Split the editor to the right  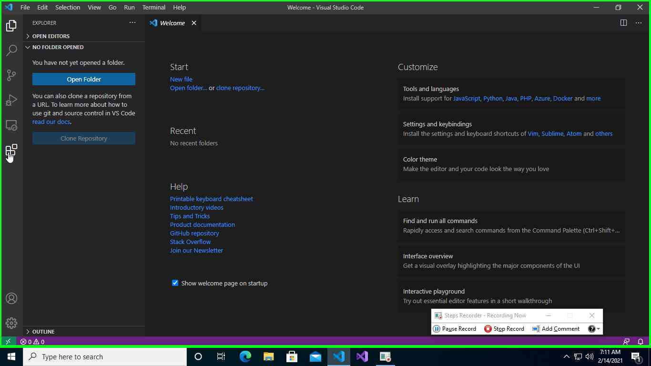point(623,23)
